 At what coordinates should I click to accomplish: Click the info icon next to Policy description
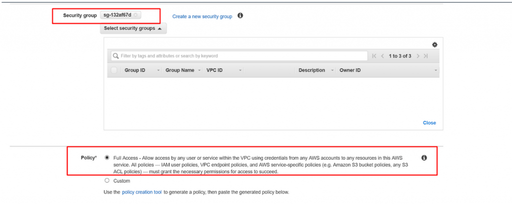[x=424, y=158]
